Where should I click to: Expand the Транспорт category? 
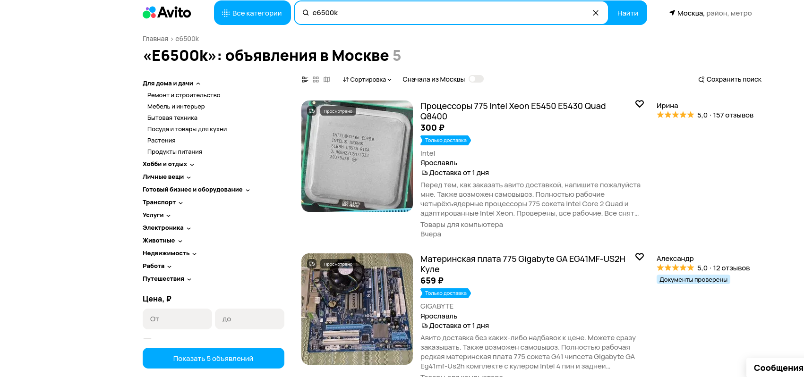(x=163, y=202)
